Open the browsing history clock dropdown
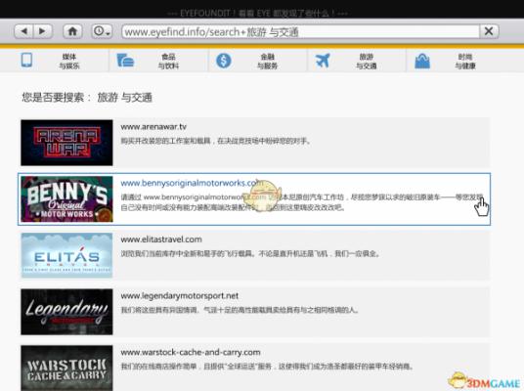This screenshot has width=524, height=391. coord(102,31)
